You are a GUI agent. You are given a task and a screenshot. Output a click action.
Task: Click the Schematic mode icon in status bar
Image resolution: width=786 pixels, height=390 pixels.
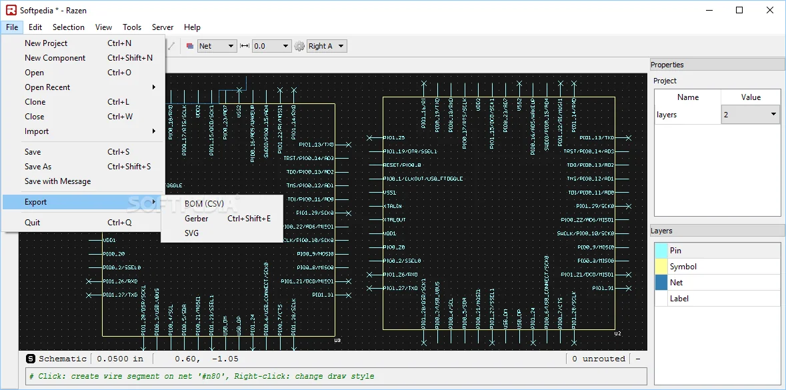[x=31, y=359]
